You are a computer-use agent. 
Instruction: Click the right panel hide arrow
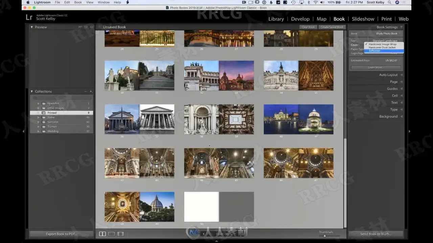(409, 131)
